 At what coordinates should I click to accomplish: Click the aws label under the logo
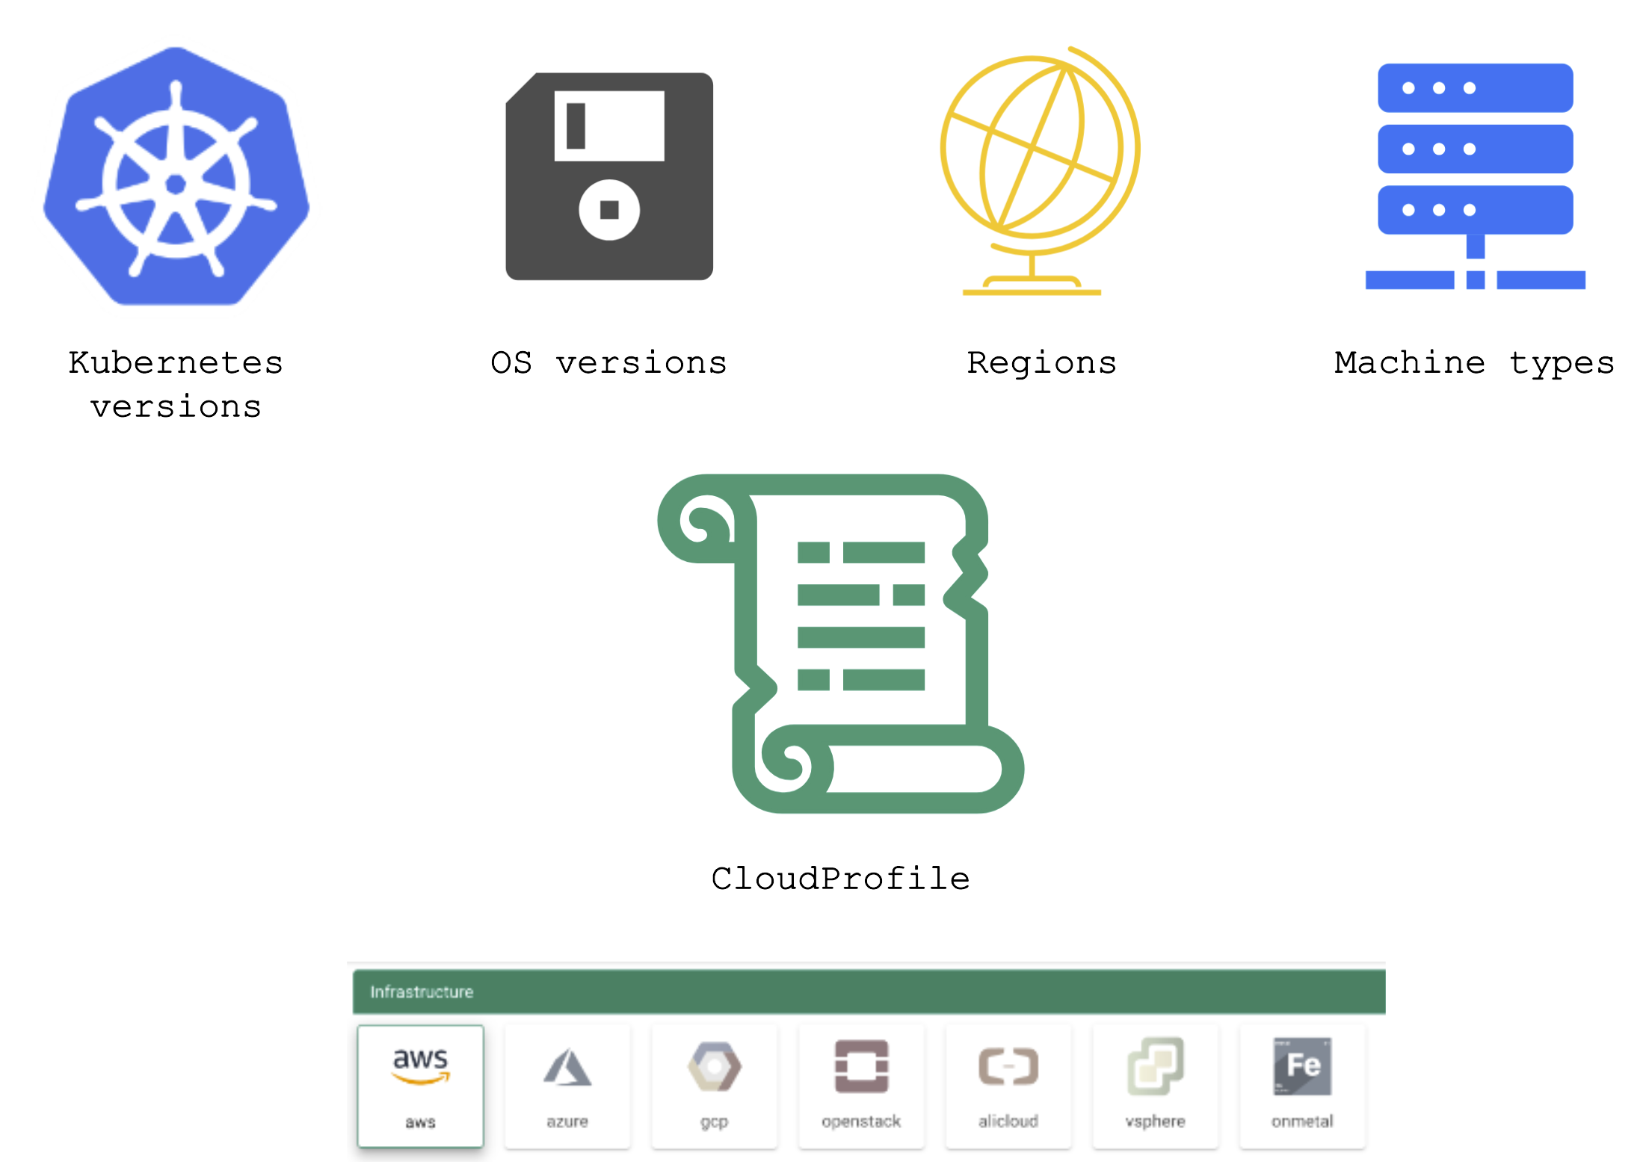(420, 1122)
